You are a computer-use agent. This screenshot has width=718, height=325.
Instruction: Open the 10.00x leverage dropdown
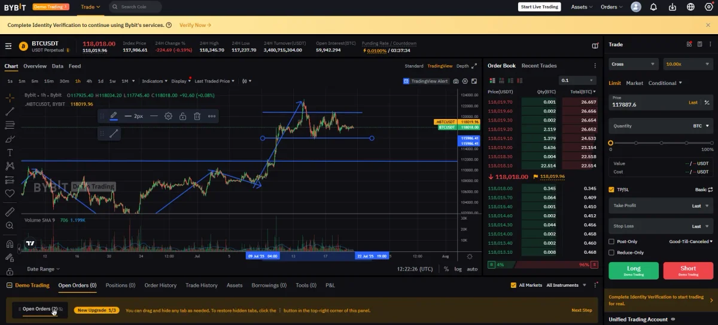tap(688, 64)
